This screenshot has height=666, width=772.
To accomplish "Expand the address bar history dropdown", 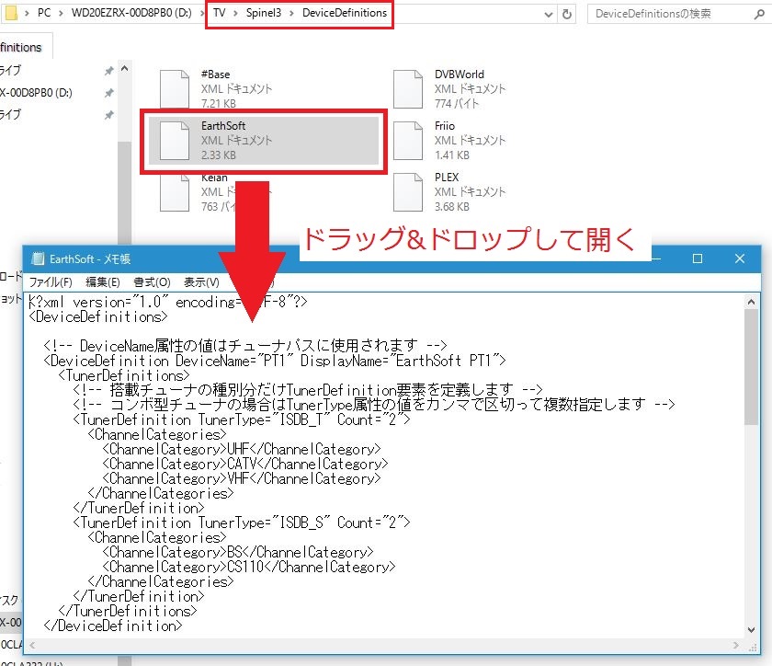I will pyautogui.click(x=549, y=15).
